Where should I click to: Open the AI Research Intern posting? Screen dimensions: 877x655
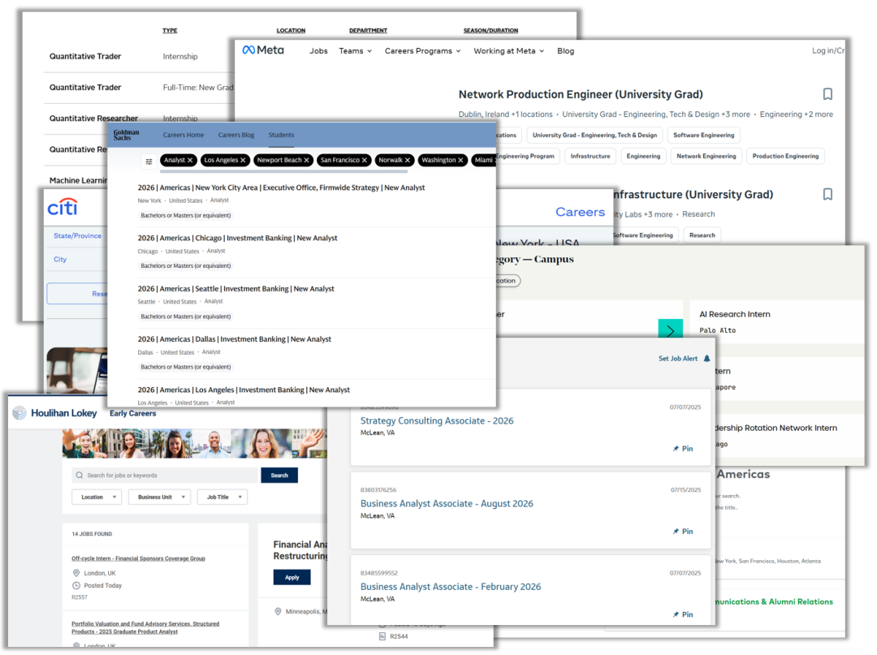(734, 314)
